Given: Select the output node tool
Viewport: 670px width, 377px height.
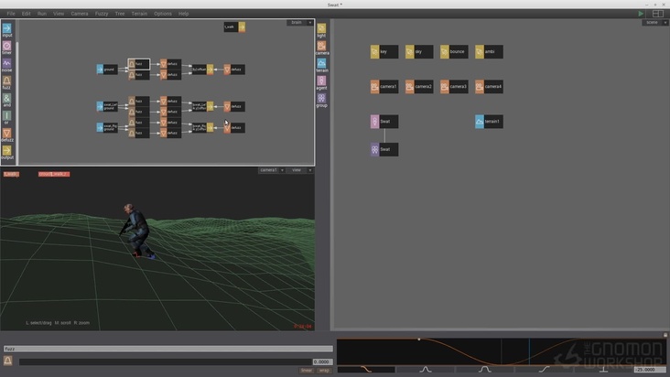Looking at the screenshot, I should coord(7,151).
